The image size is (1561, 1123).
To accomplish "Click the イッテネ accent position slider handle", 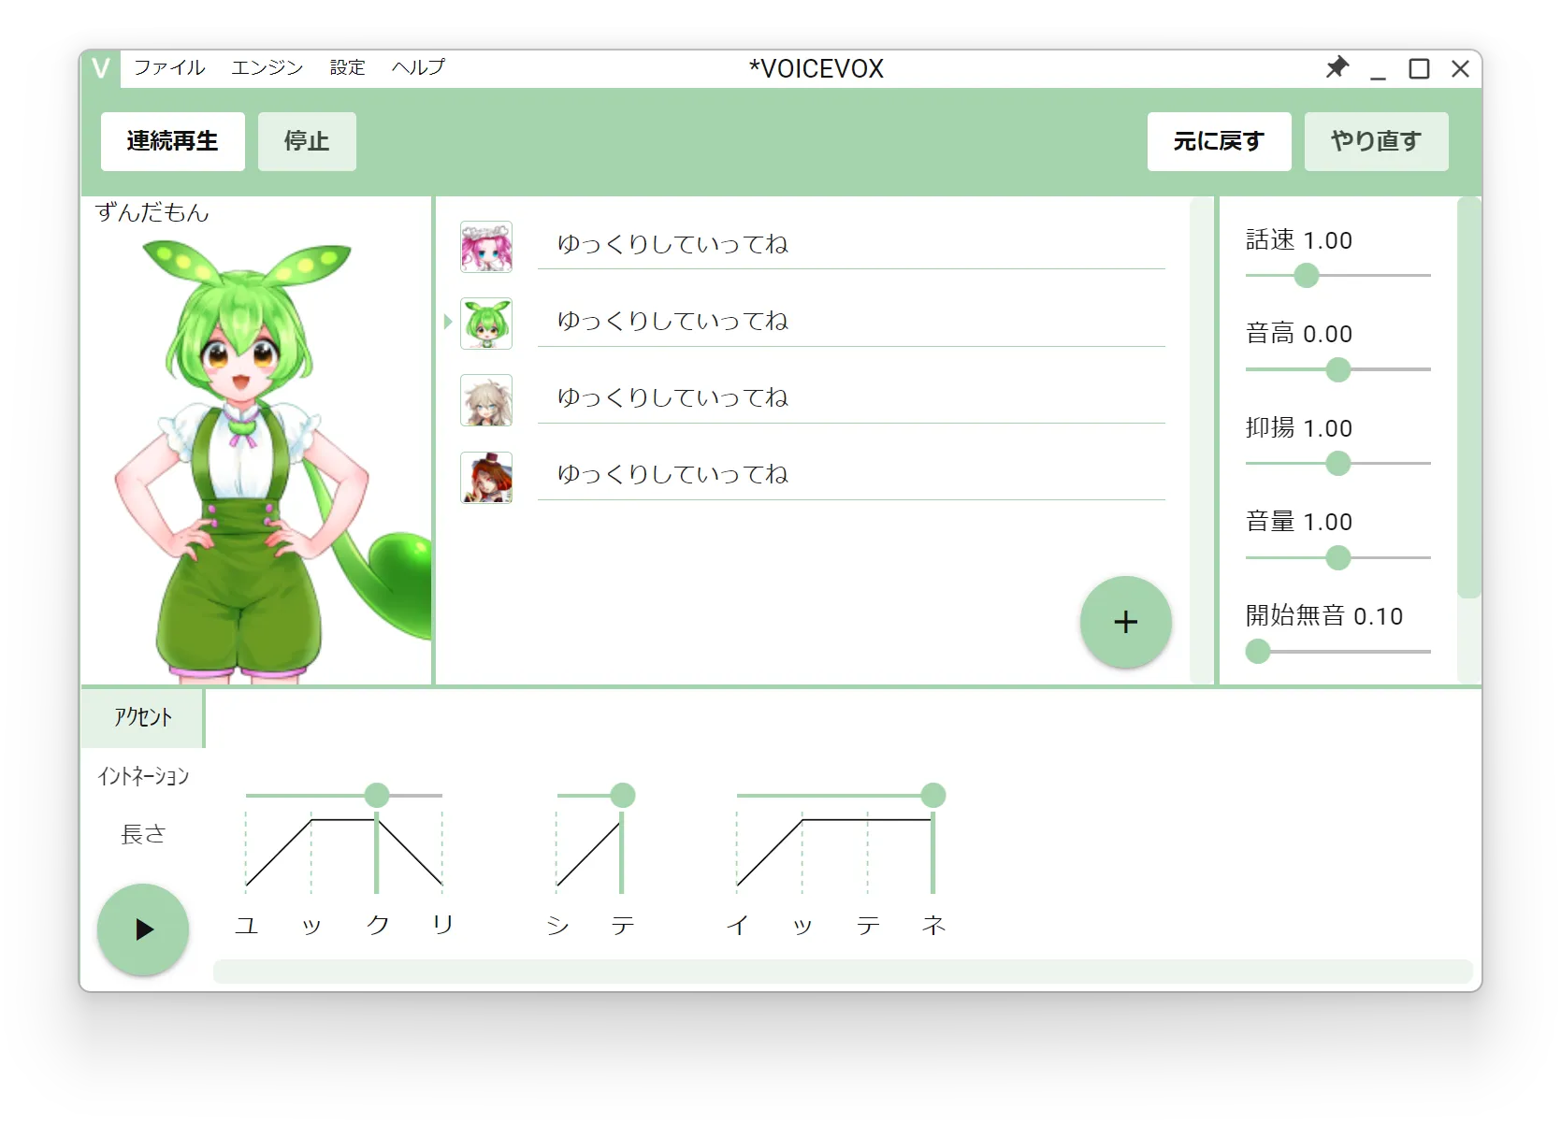I will [x=932, y=796].
